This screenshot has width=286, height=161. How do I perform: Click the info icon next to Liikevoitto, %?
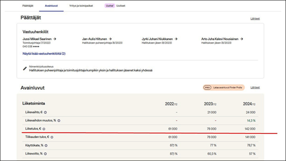click(x=45, y=153)
